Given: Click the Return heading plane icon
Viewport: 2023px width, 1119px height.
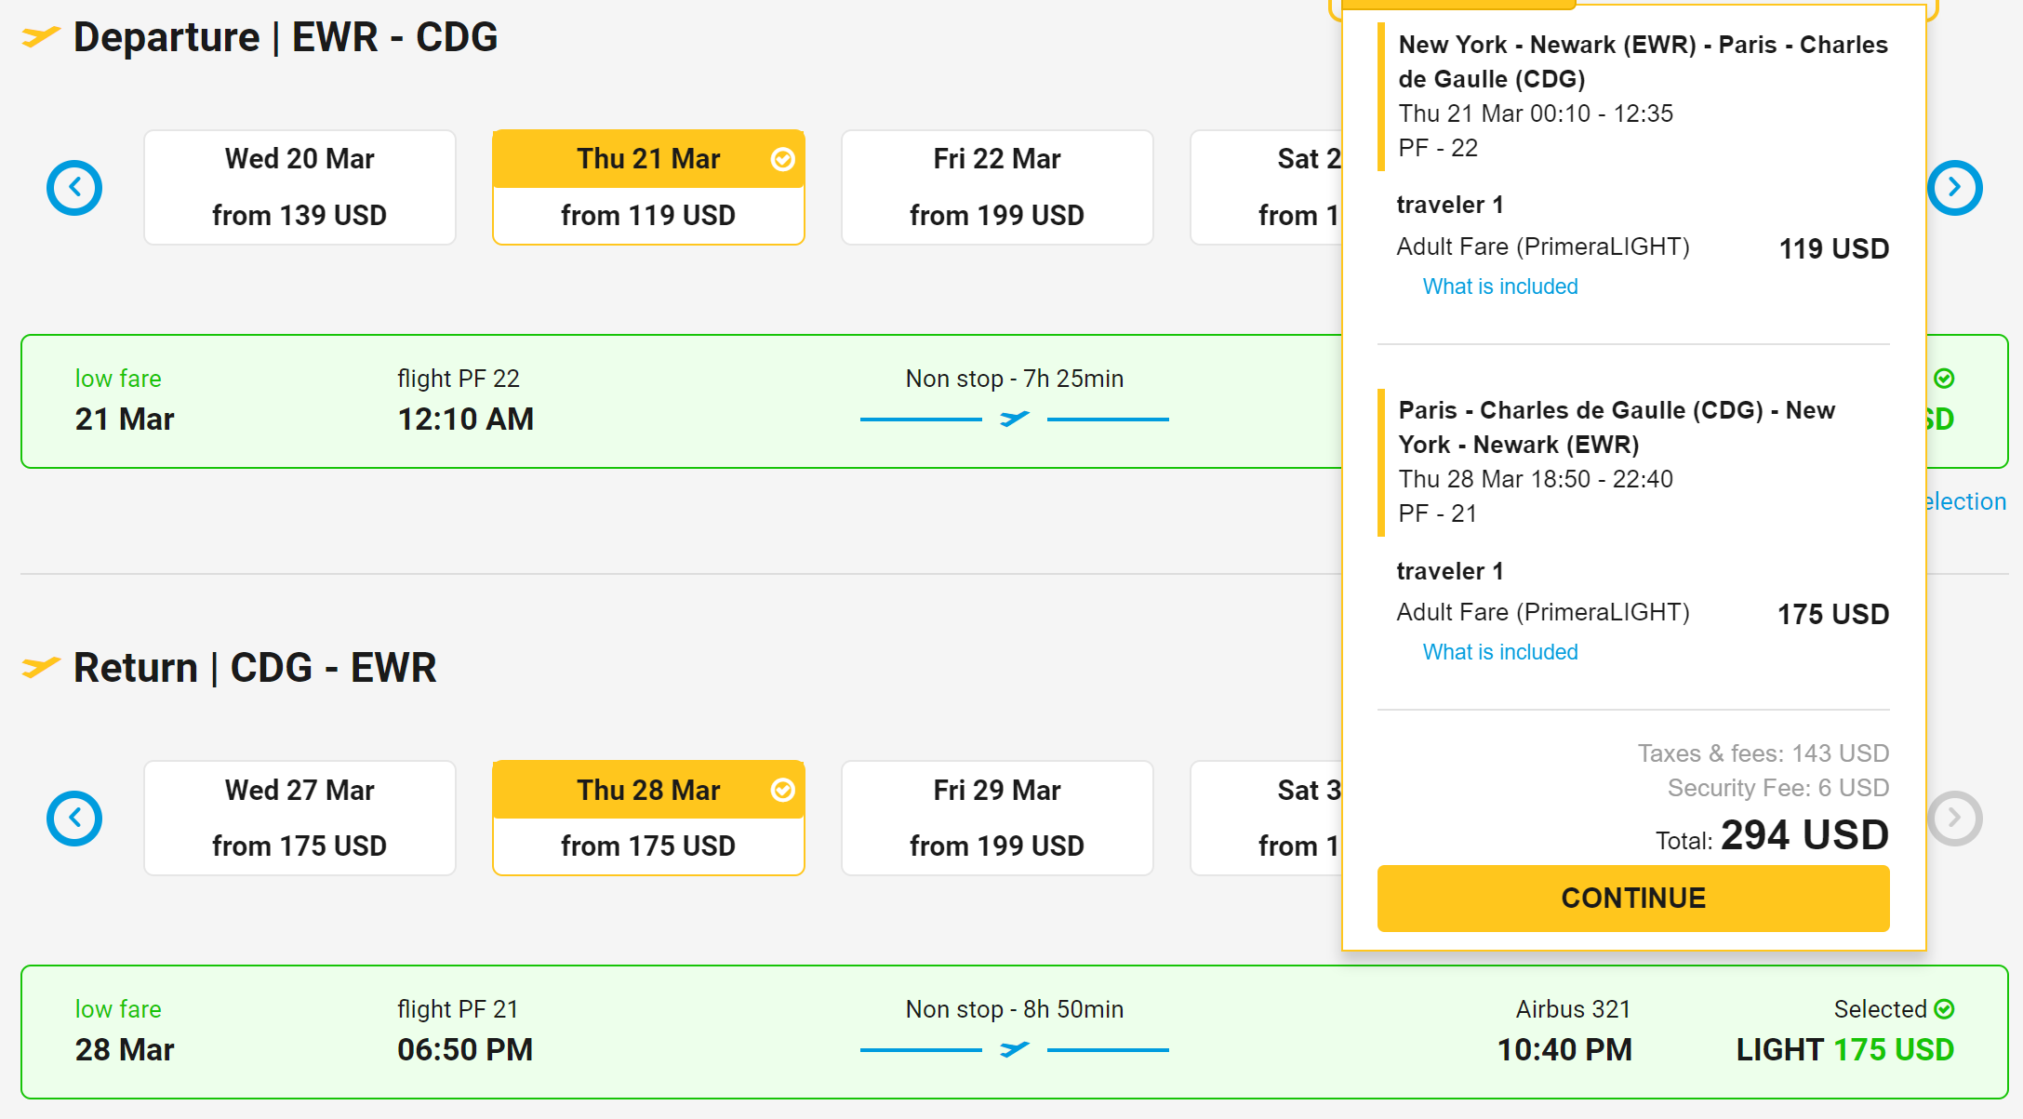Looking at the screenshot, I should coord(40,668).
